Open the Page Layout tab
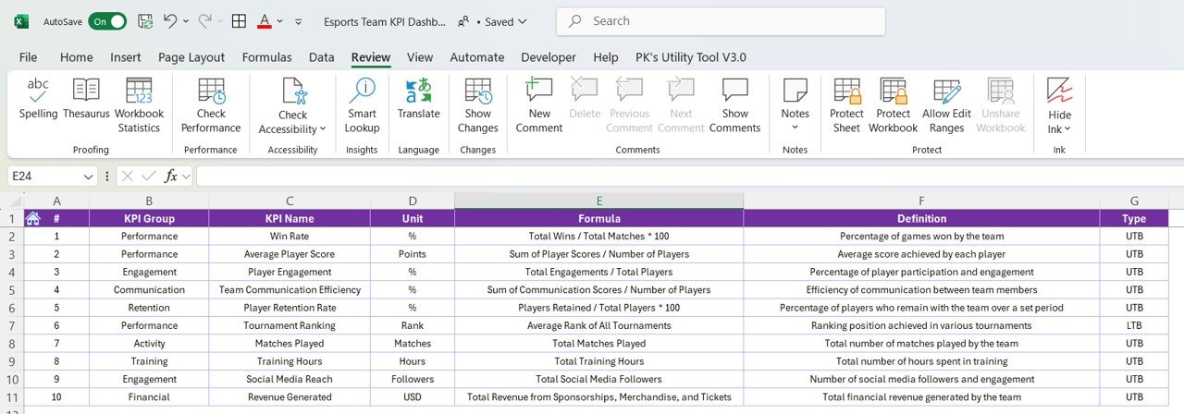The image size is (1184, 414). [191, 57]
